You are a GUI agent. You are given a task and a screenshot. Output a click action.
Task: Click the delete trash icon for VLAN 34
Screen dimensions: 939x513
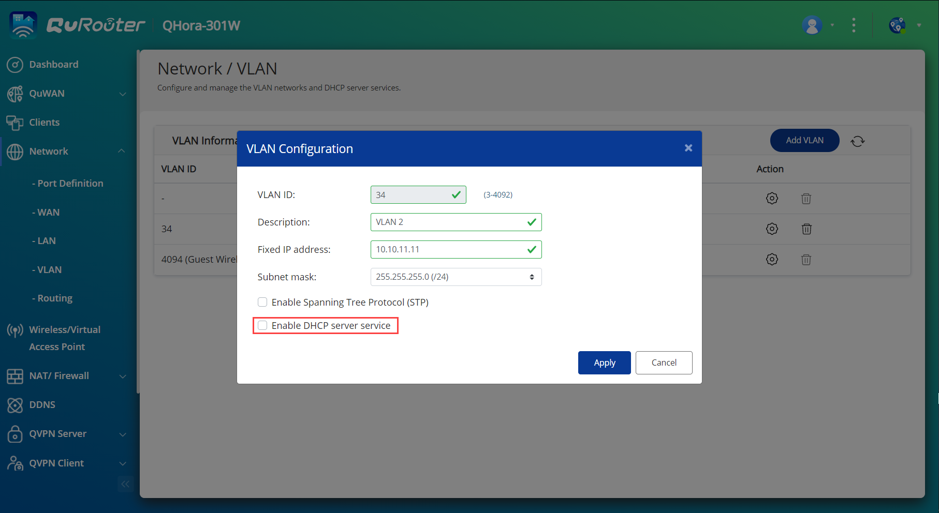[x=806, y=229]
